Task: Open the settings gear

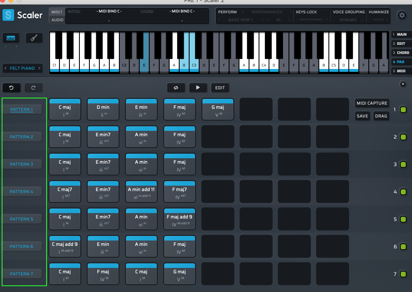Action: [402, 15]
